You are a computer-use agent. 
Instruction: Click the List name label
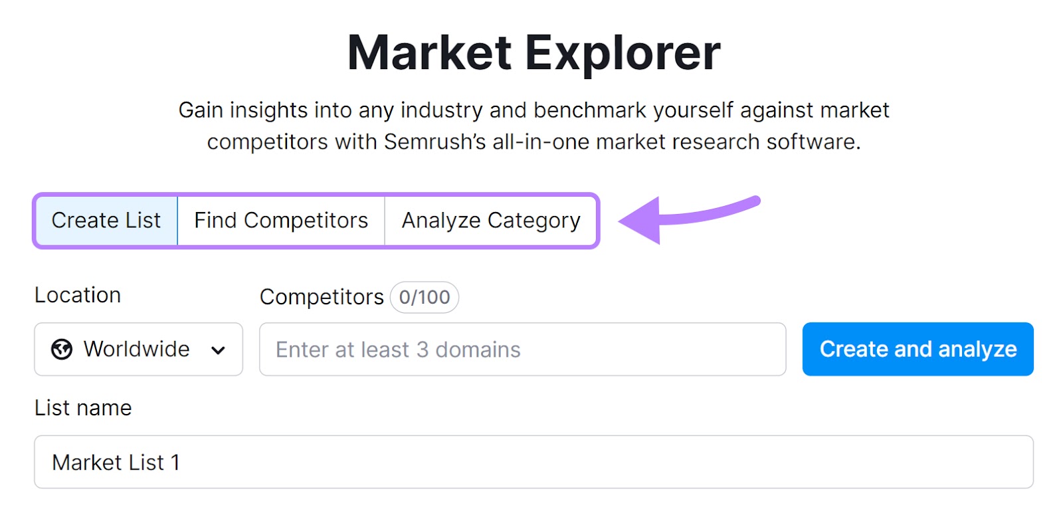click(x=83, y=407)
